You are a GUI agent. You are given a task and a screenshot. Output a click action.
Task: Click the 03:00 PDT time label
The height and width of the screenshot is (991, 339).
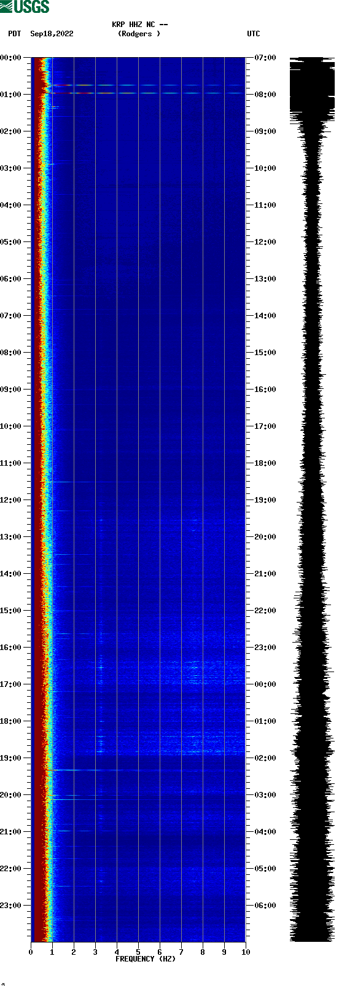tap(11, 168)
